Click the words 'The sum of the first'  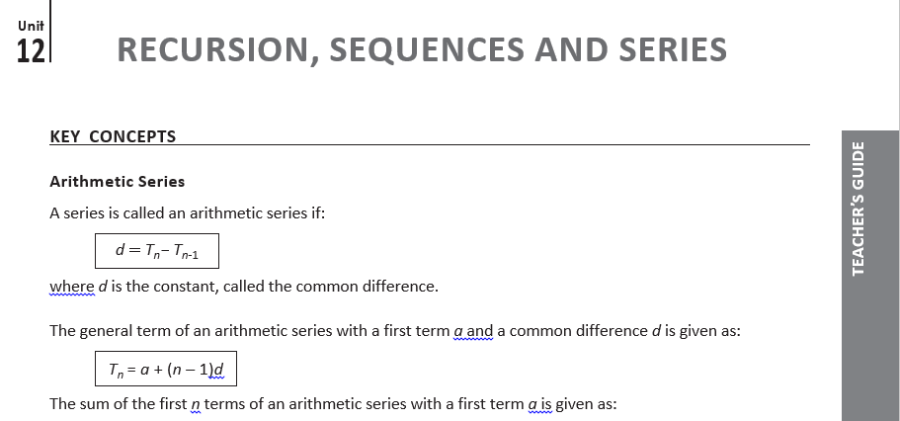[x=116, y=404]
